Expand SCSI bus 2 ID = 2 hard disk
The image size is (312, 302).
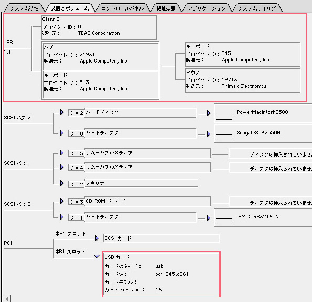pos(62,112)
